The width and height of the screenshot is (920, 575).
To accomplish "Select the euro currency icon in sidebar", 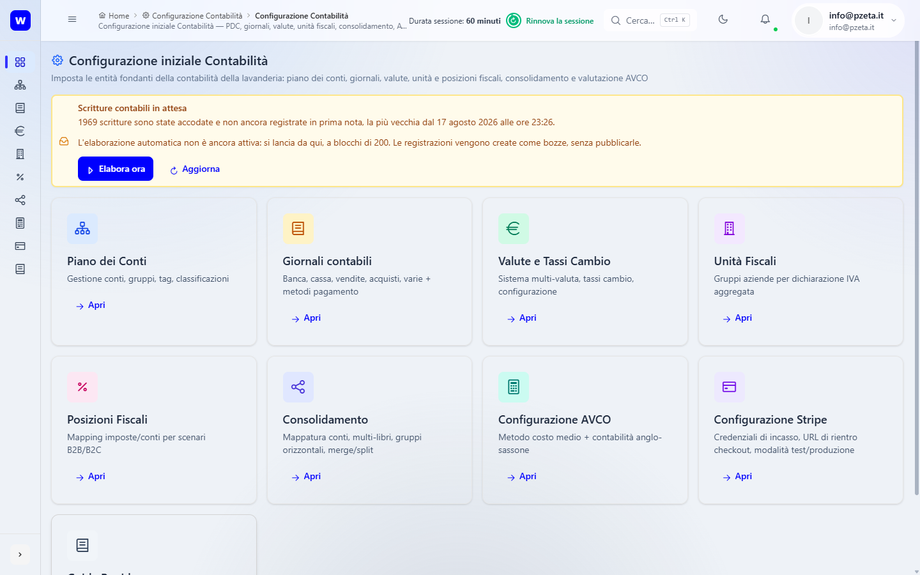I will [20, 131].
